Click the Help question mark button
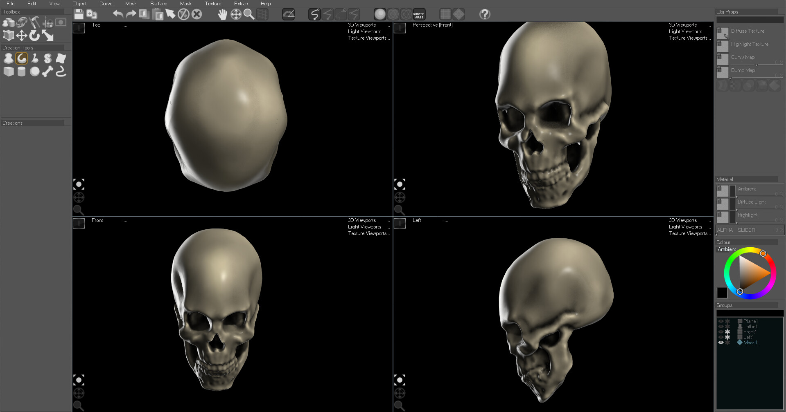The height and width of the screenshot is (412, 786). coord(485,14)
